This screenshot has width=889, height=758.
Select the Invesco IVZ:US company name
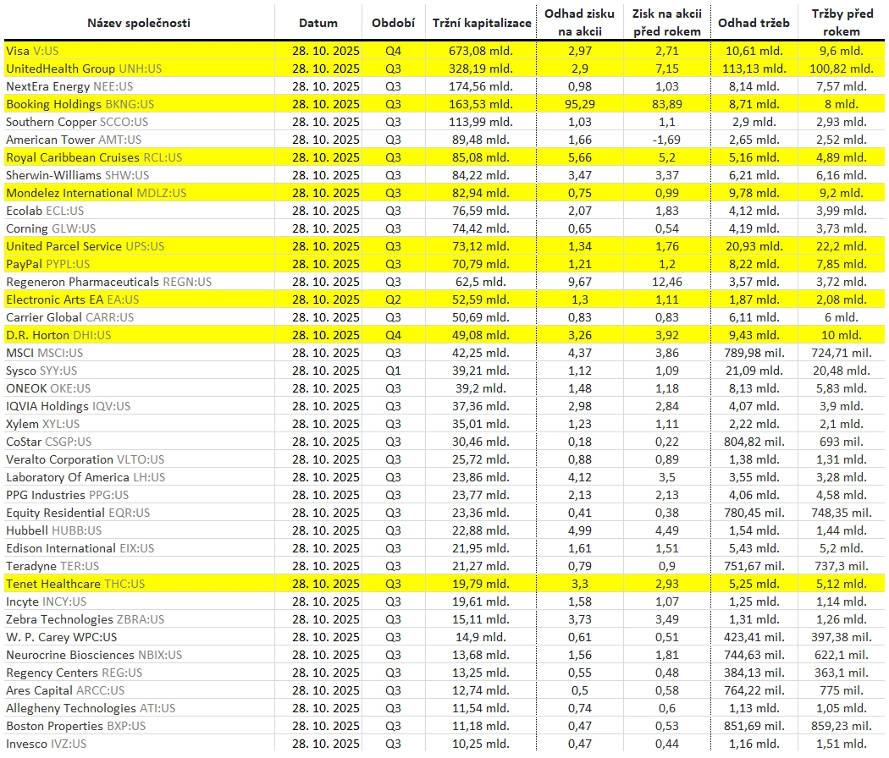(x=46, y=744)
